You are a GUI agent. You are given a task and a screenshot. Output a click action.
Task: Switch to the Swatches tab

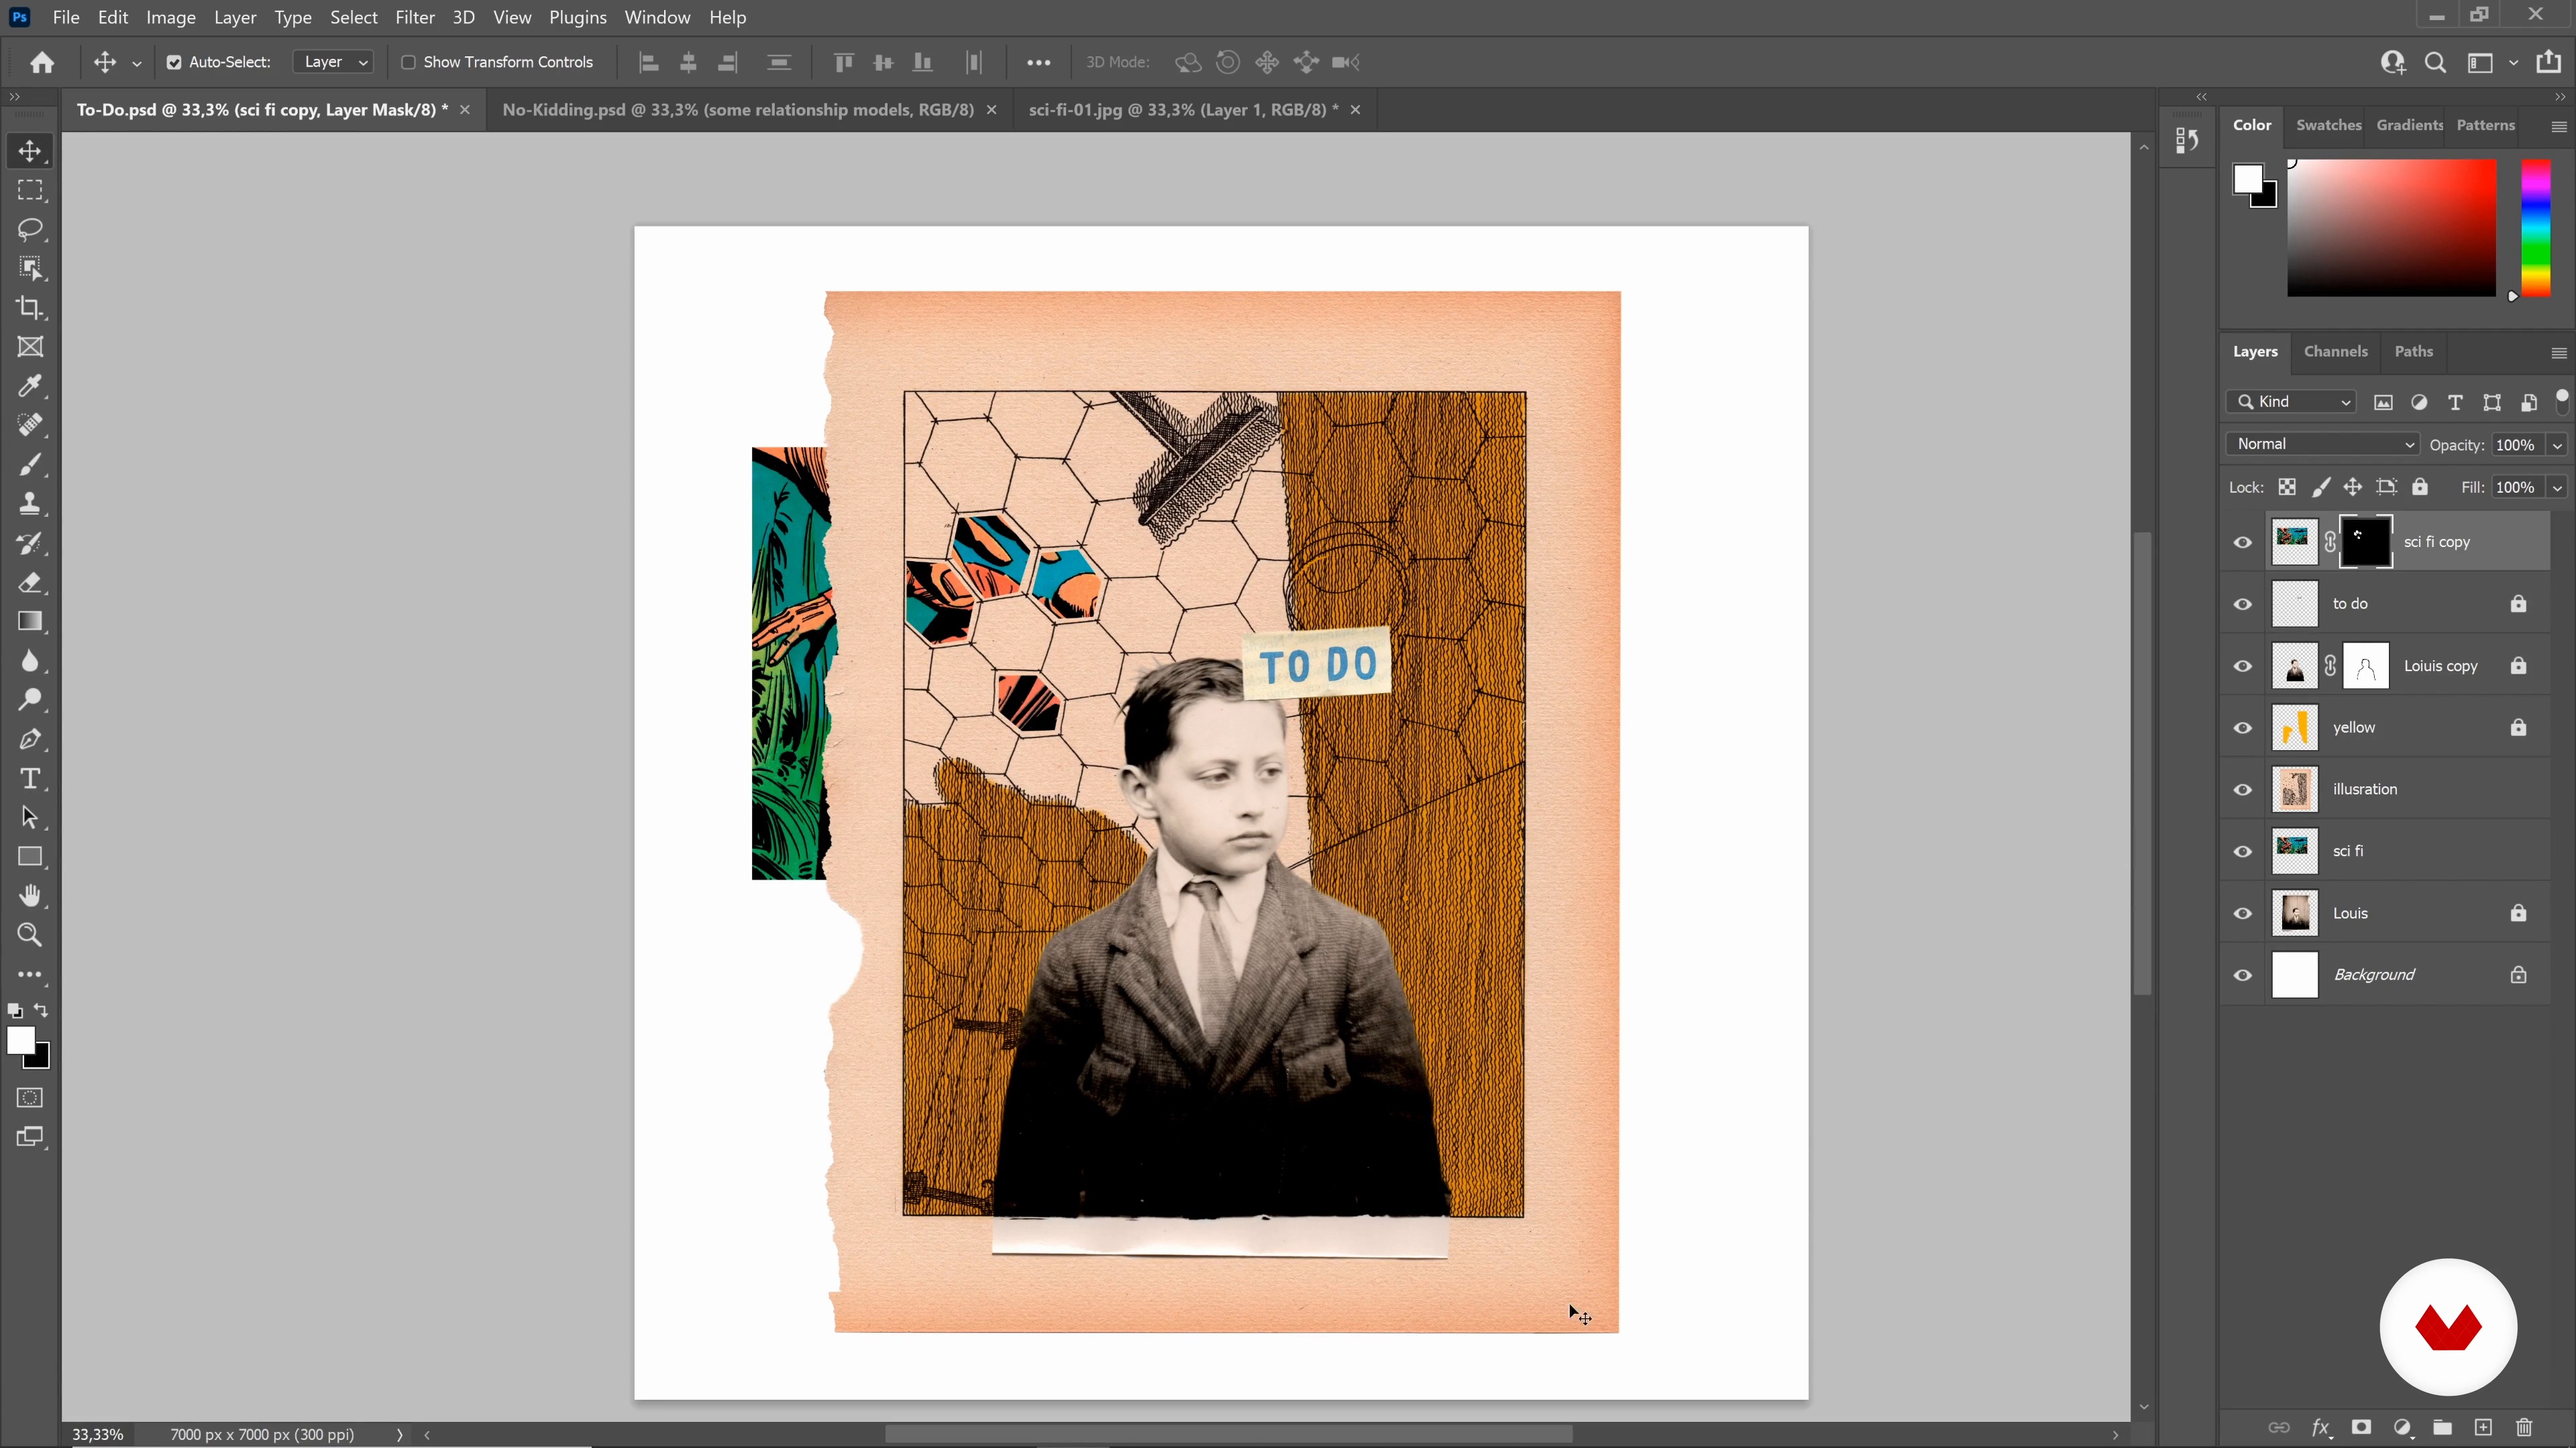click(x=2329, y=125)
